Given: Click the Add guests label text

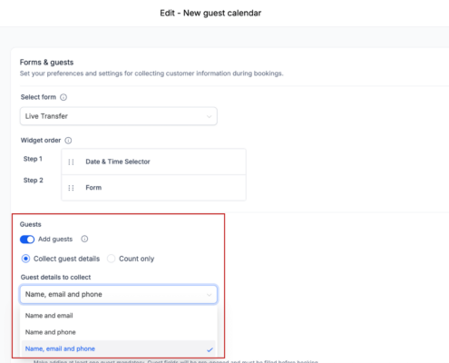Looking at the screenshot, I should pos(55,239).
